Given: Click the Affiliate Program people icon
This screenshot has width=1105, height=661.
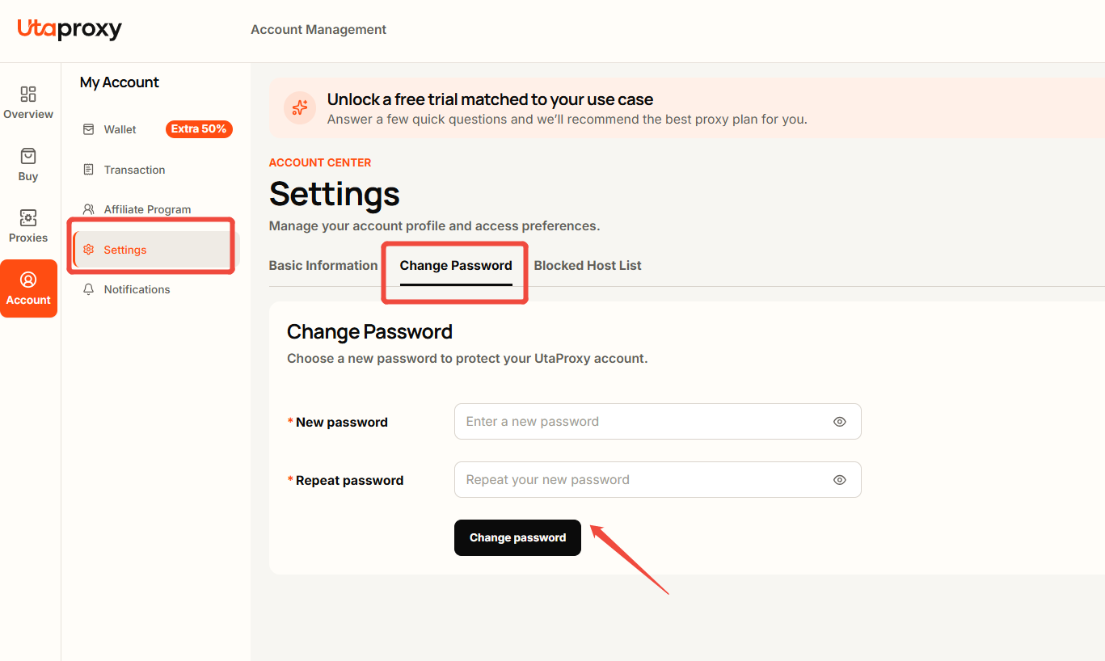Looking at the screenshot, I should point(89,209).
